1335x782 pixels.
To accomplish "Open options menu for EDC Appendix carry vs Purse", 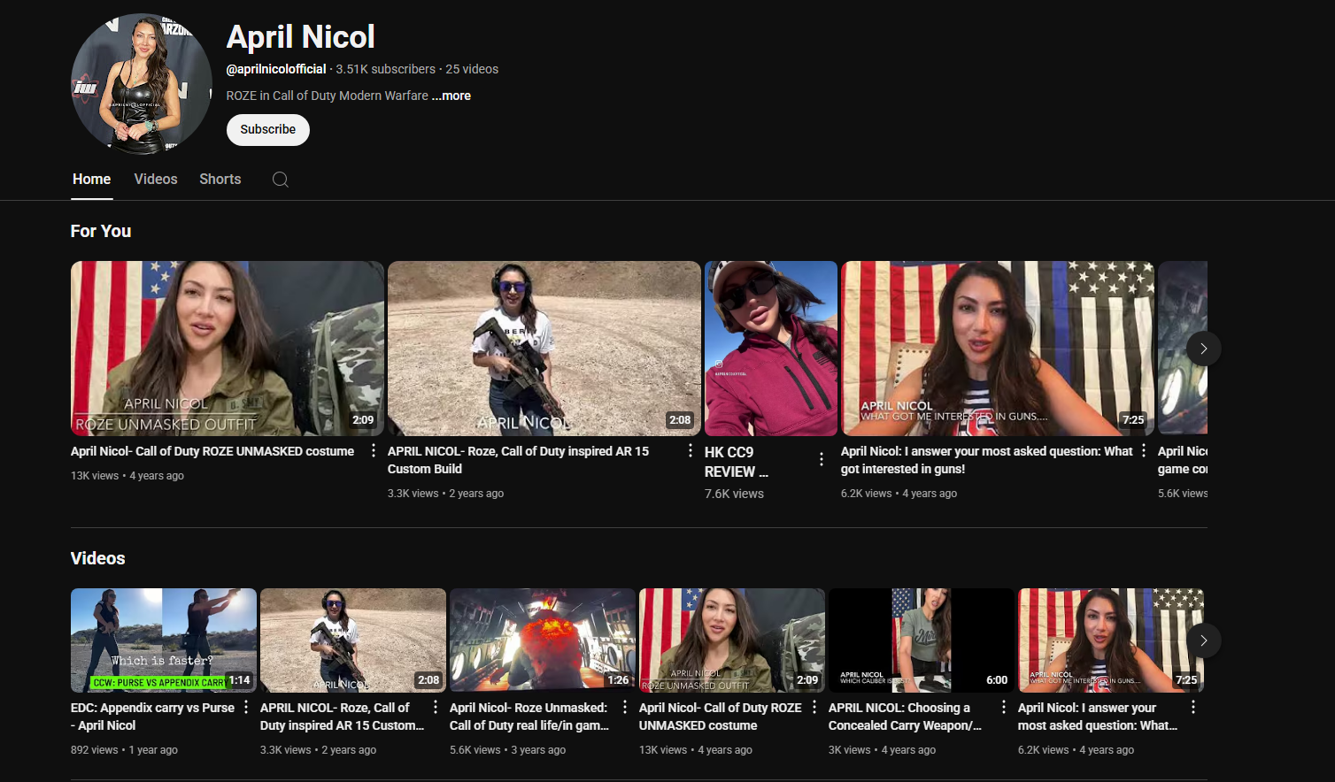I will click(x=246, y=708).
